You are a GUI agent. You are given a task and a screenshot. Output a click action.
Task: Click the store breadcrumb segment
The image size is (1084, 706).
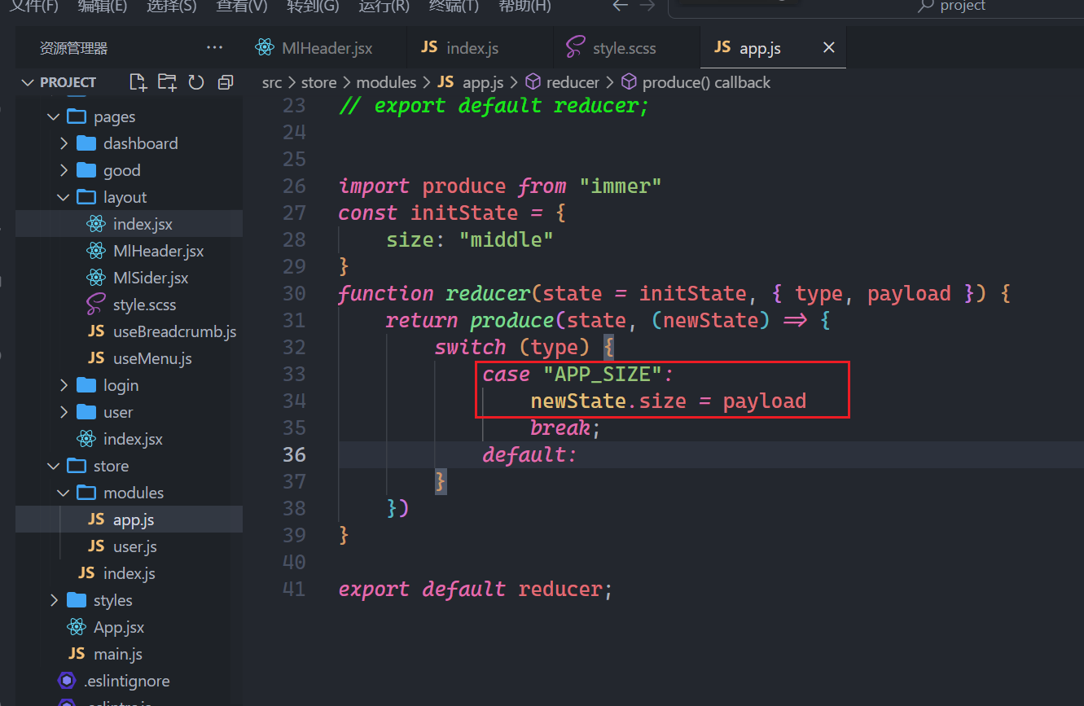coord(318,82)
